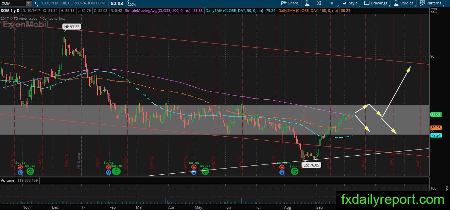Click the Share button
Viewport: 450px width, 210px height.
click(290, 3)
